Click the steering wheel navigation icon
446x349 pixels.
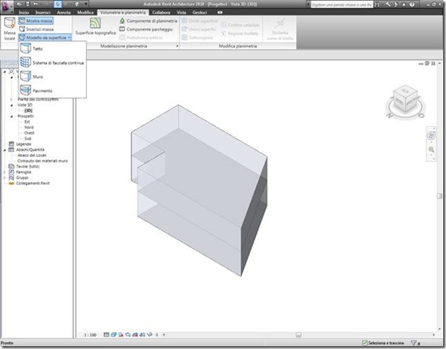[431, 135]
